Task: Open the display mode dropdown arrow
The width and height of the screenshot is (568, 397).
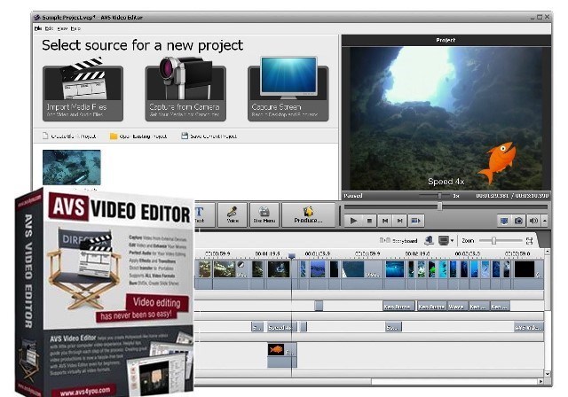Action: tap(452, 241)
